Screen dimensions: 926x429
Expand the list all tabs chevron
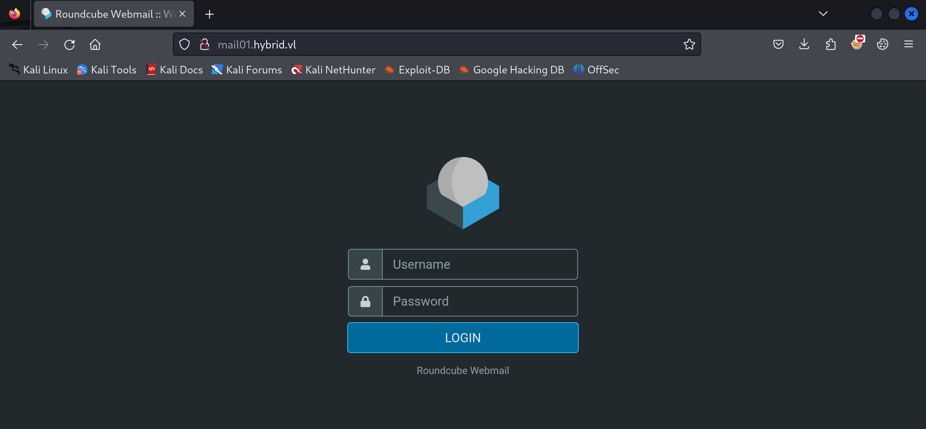click(823, 14)
